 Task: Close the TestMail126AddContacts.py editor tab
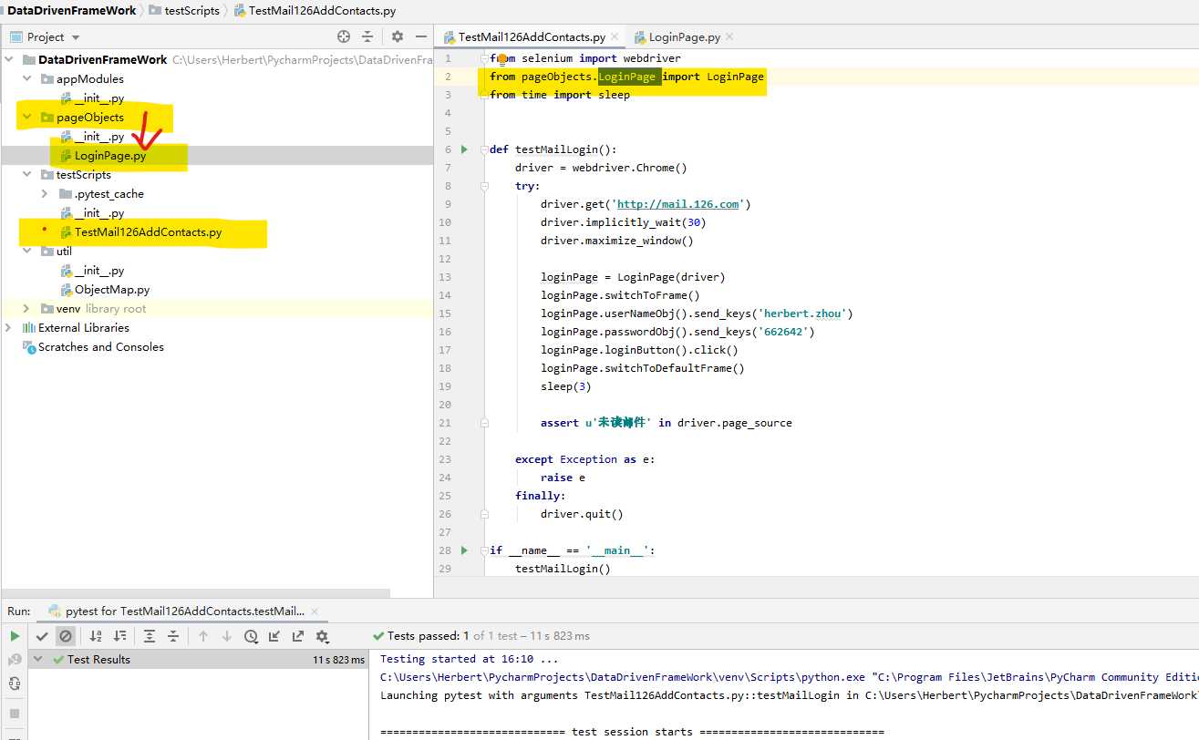point(615,37)
